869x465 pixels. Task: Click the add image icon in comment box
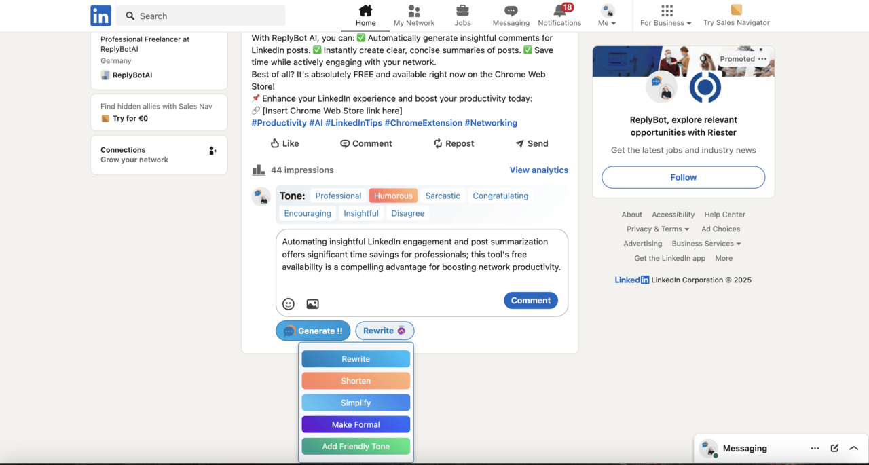coord(312,304)
